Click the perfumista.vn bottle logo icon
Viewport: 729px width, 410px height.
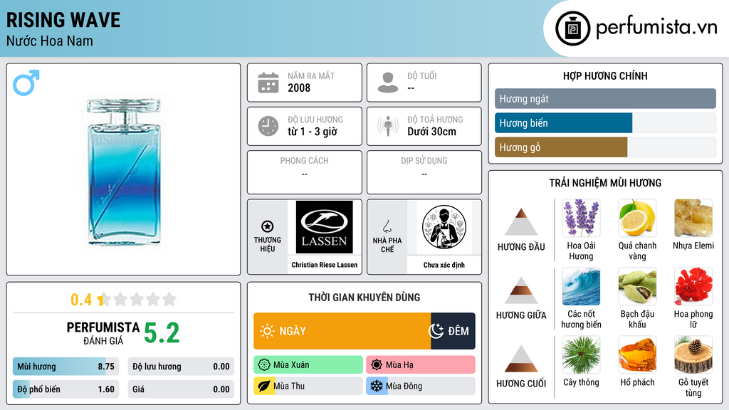click(572, 28)
